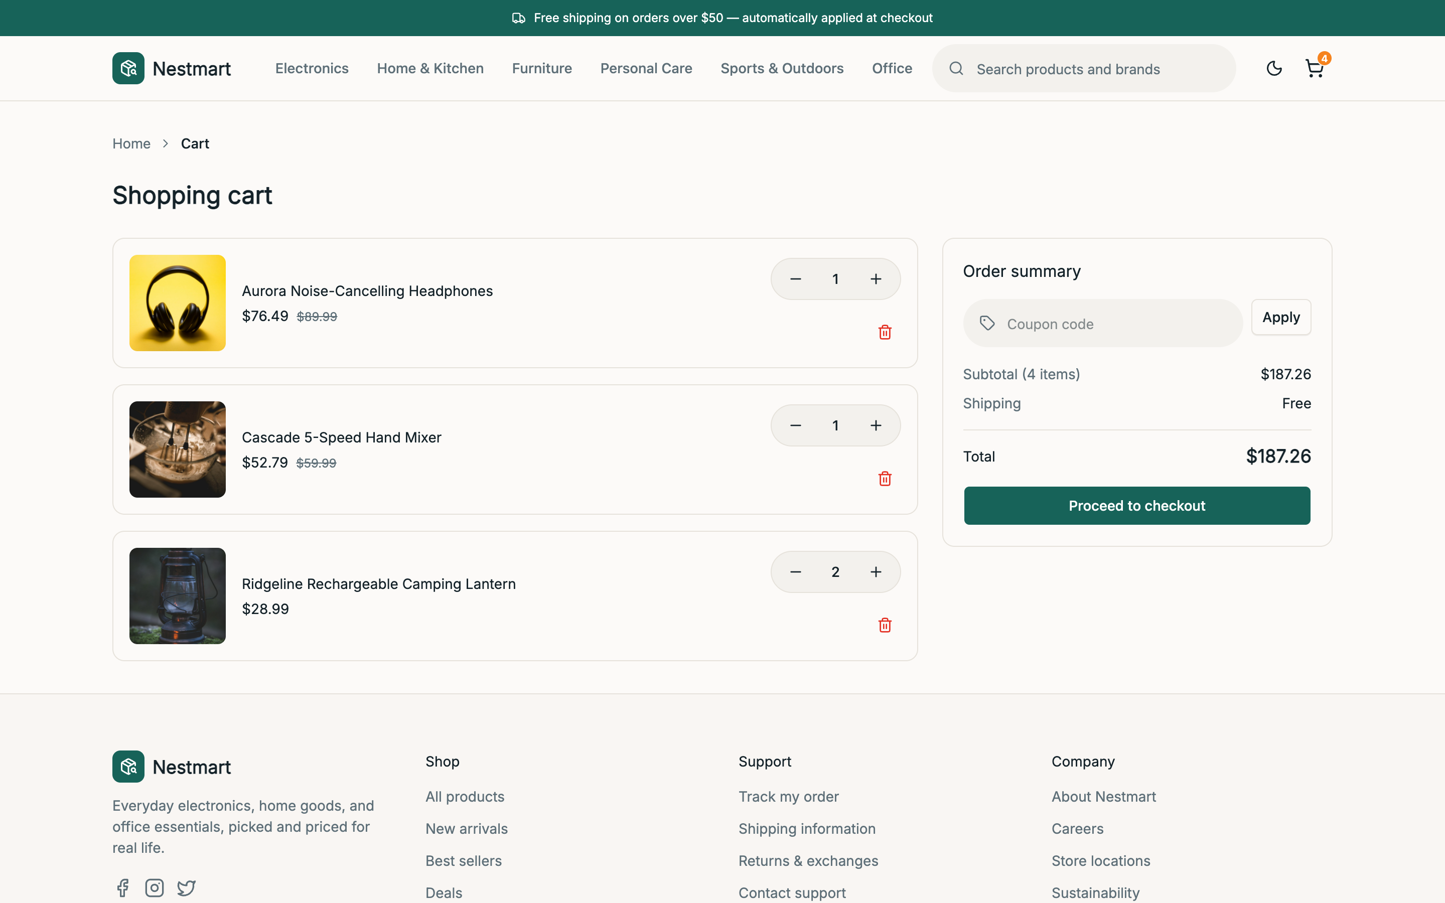The image size is (1445, 903).
Task: Open Facebook icon in footer
Action: point(122,887)
